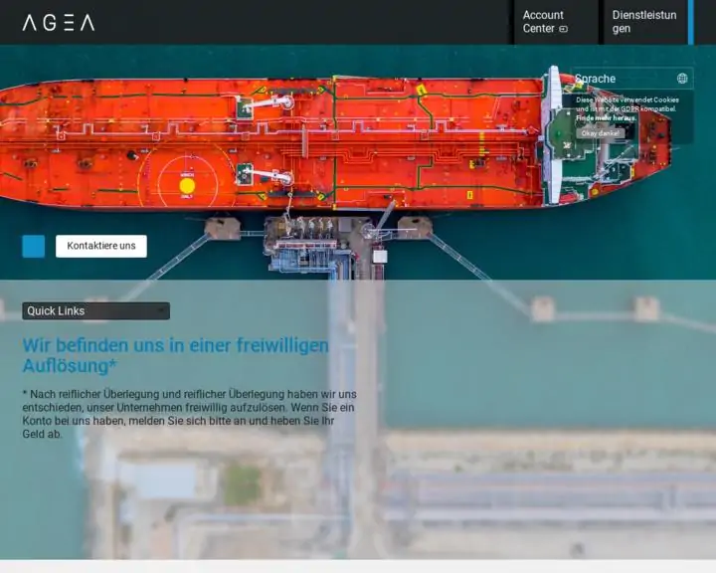The height and width of the screenshot is (573, 716).
Task: Click the yellow helipad circle on the tanker
Action: click(x=187, y=186)
